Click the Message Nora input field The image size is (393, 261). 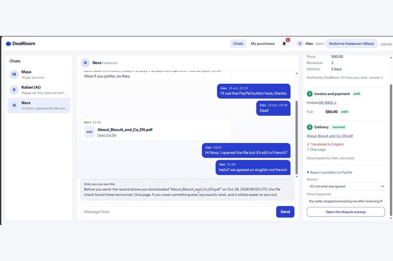pyautogui.click(x=177, y=212)
